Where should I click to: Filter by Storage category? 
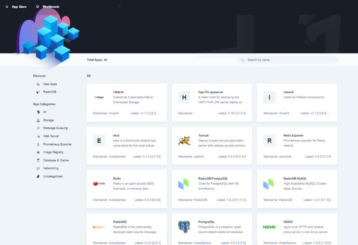tap(48, 120)
